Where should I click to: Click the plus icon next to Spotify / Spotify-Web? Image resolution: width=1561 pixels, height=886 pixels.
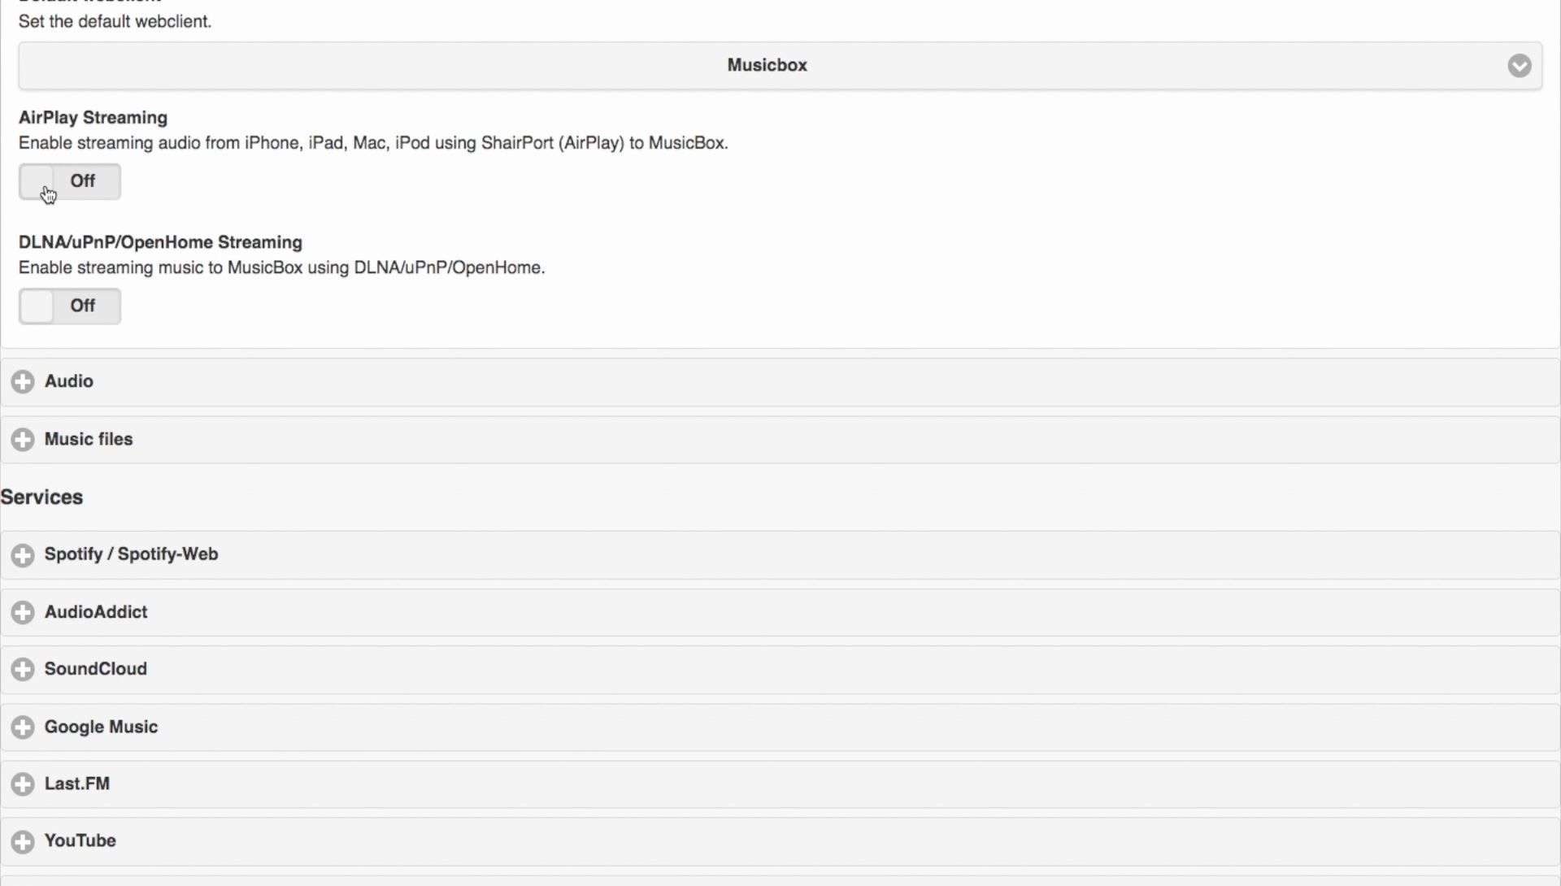[23, 555]
